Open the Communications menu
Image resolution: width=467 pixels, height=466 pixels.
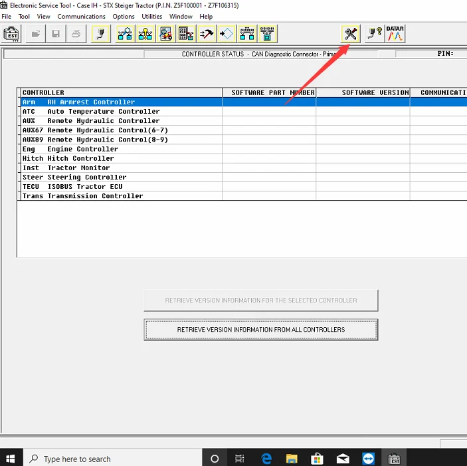(x=81, y=17)
